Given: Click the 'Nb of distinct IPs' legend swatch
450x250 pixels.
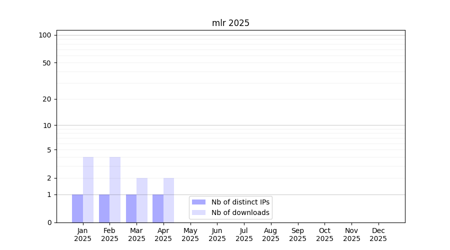Looking at the screenshot, I should coord(198,202).
